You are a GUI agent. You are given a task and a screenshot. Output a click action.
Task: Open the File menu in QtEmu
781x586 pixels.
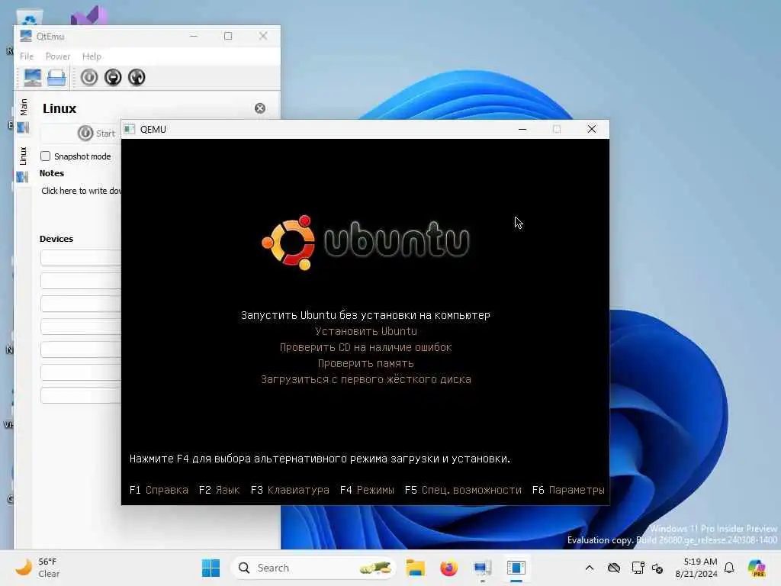tap(27, 56)
